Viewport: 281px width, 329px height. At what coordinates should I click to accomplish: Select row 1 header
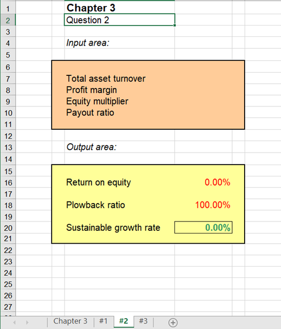coord(8,9)
